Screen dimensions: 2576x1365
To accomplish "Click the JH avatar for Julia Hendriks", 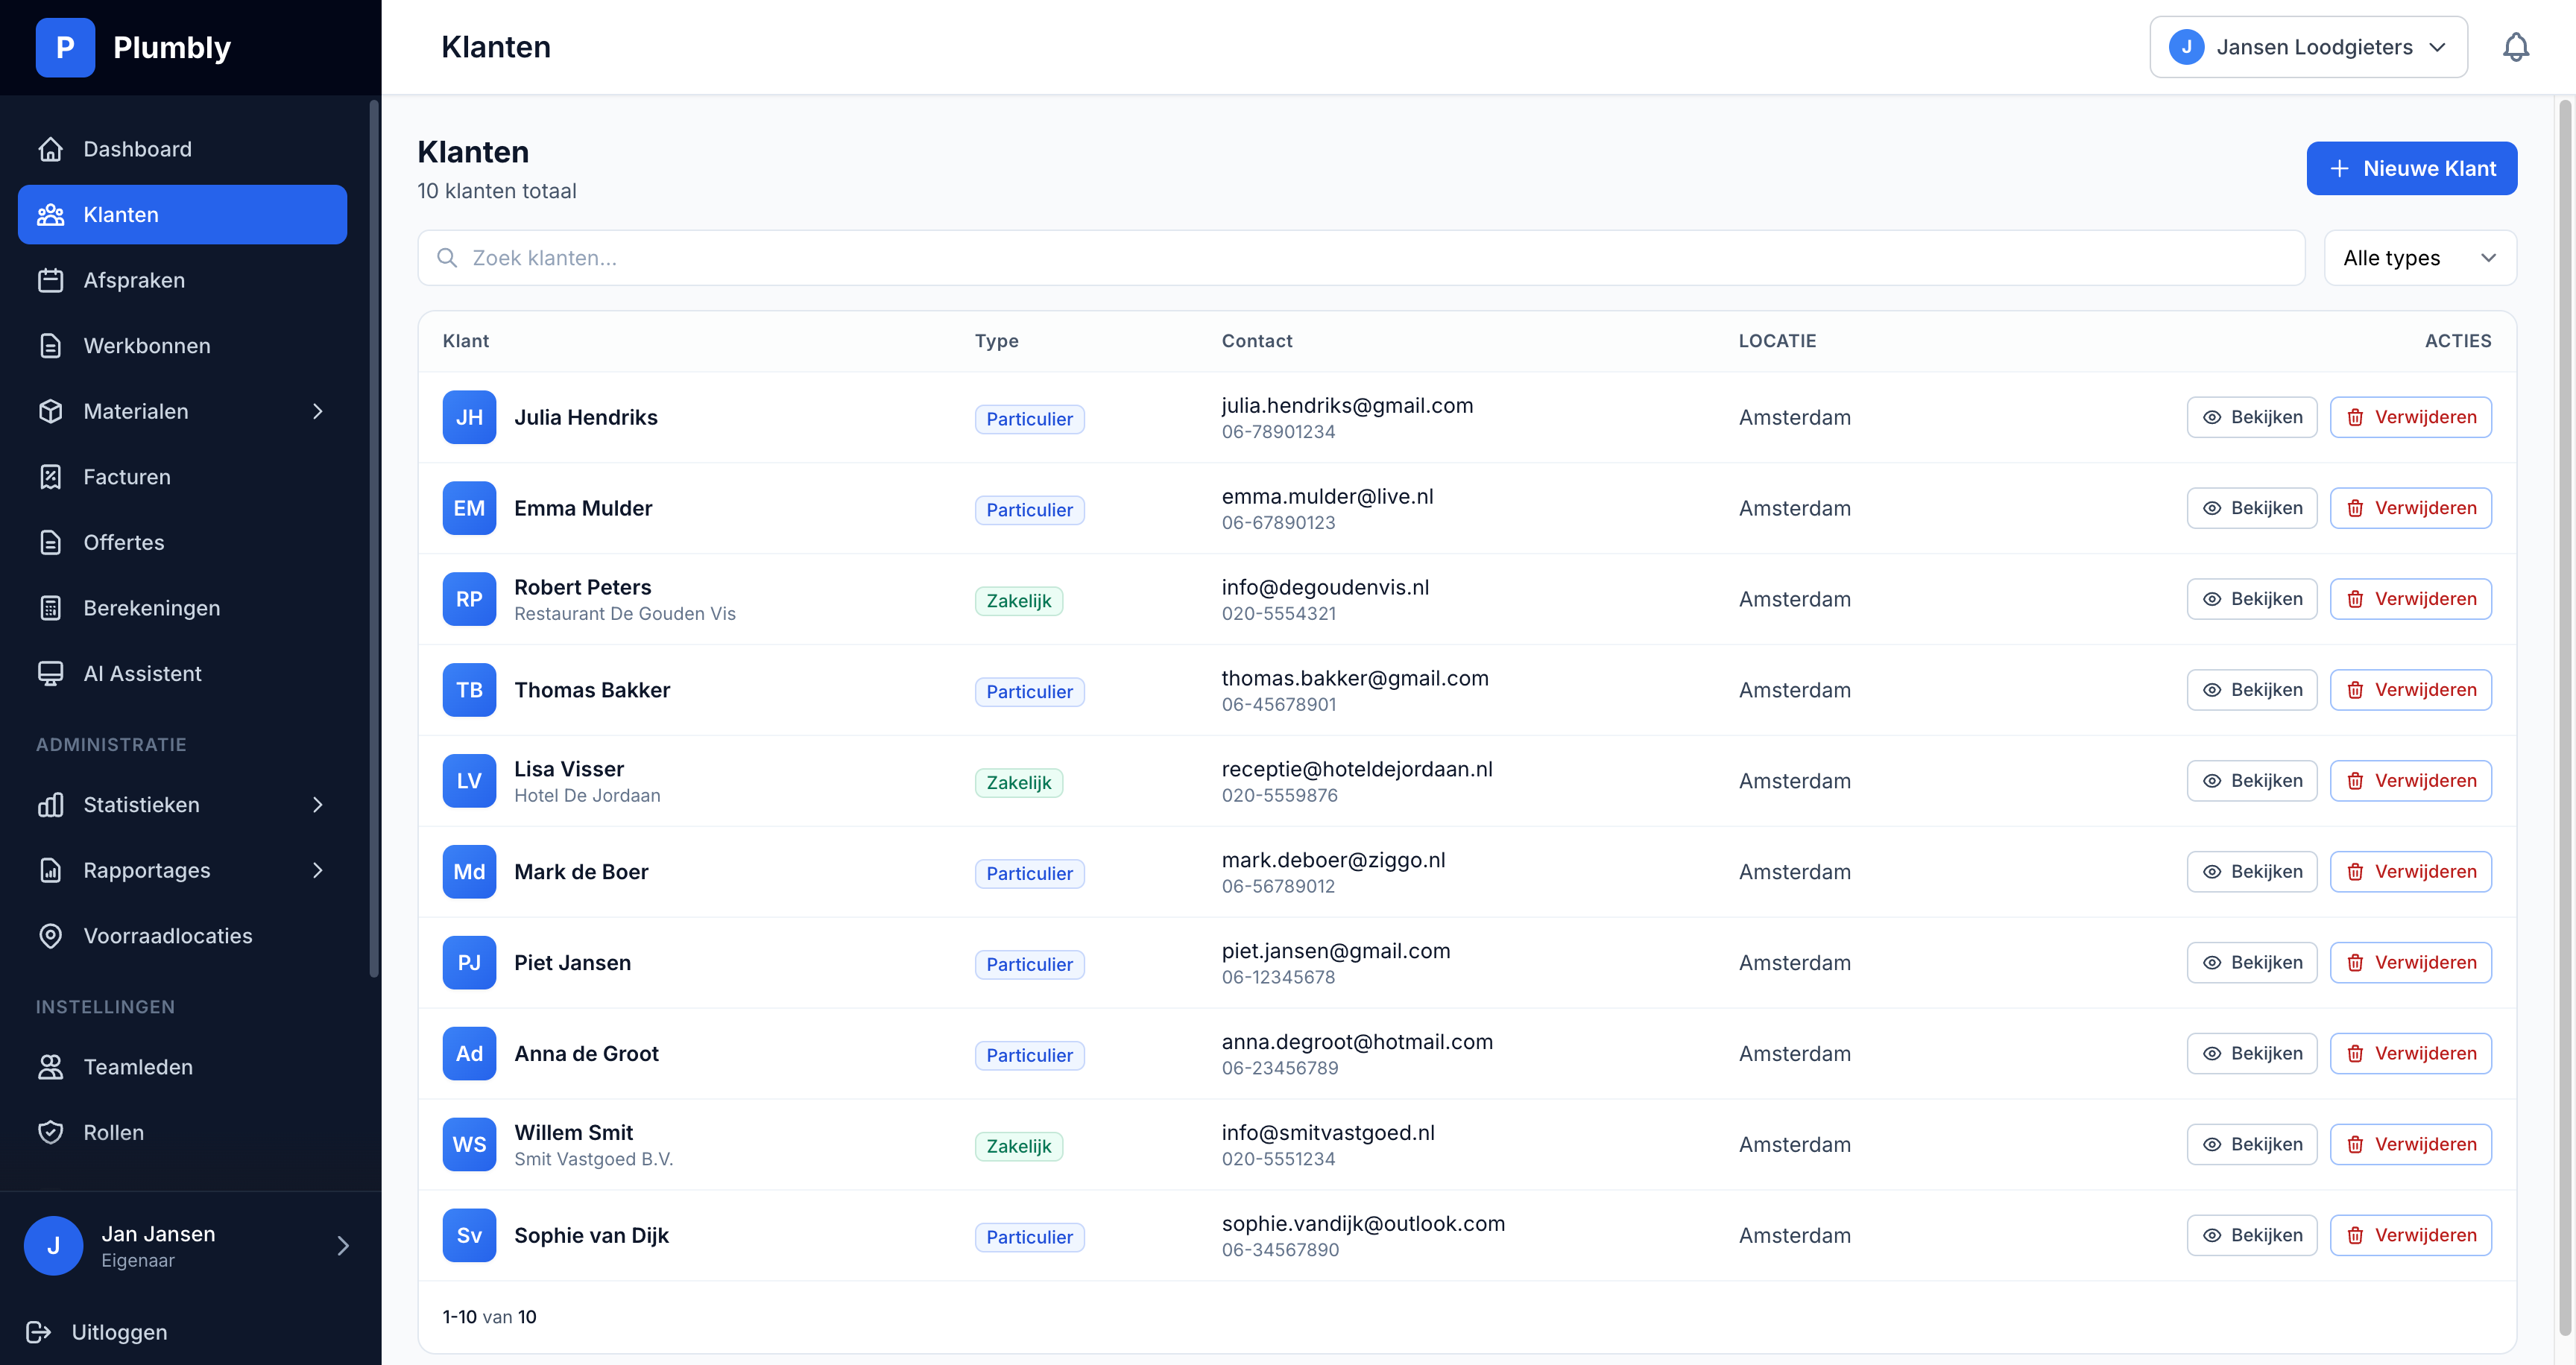I will coord(469,417).
